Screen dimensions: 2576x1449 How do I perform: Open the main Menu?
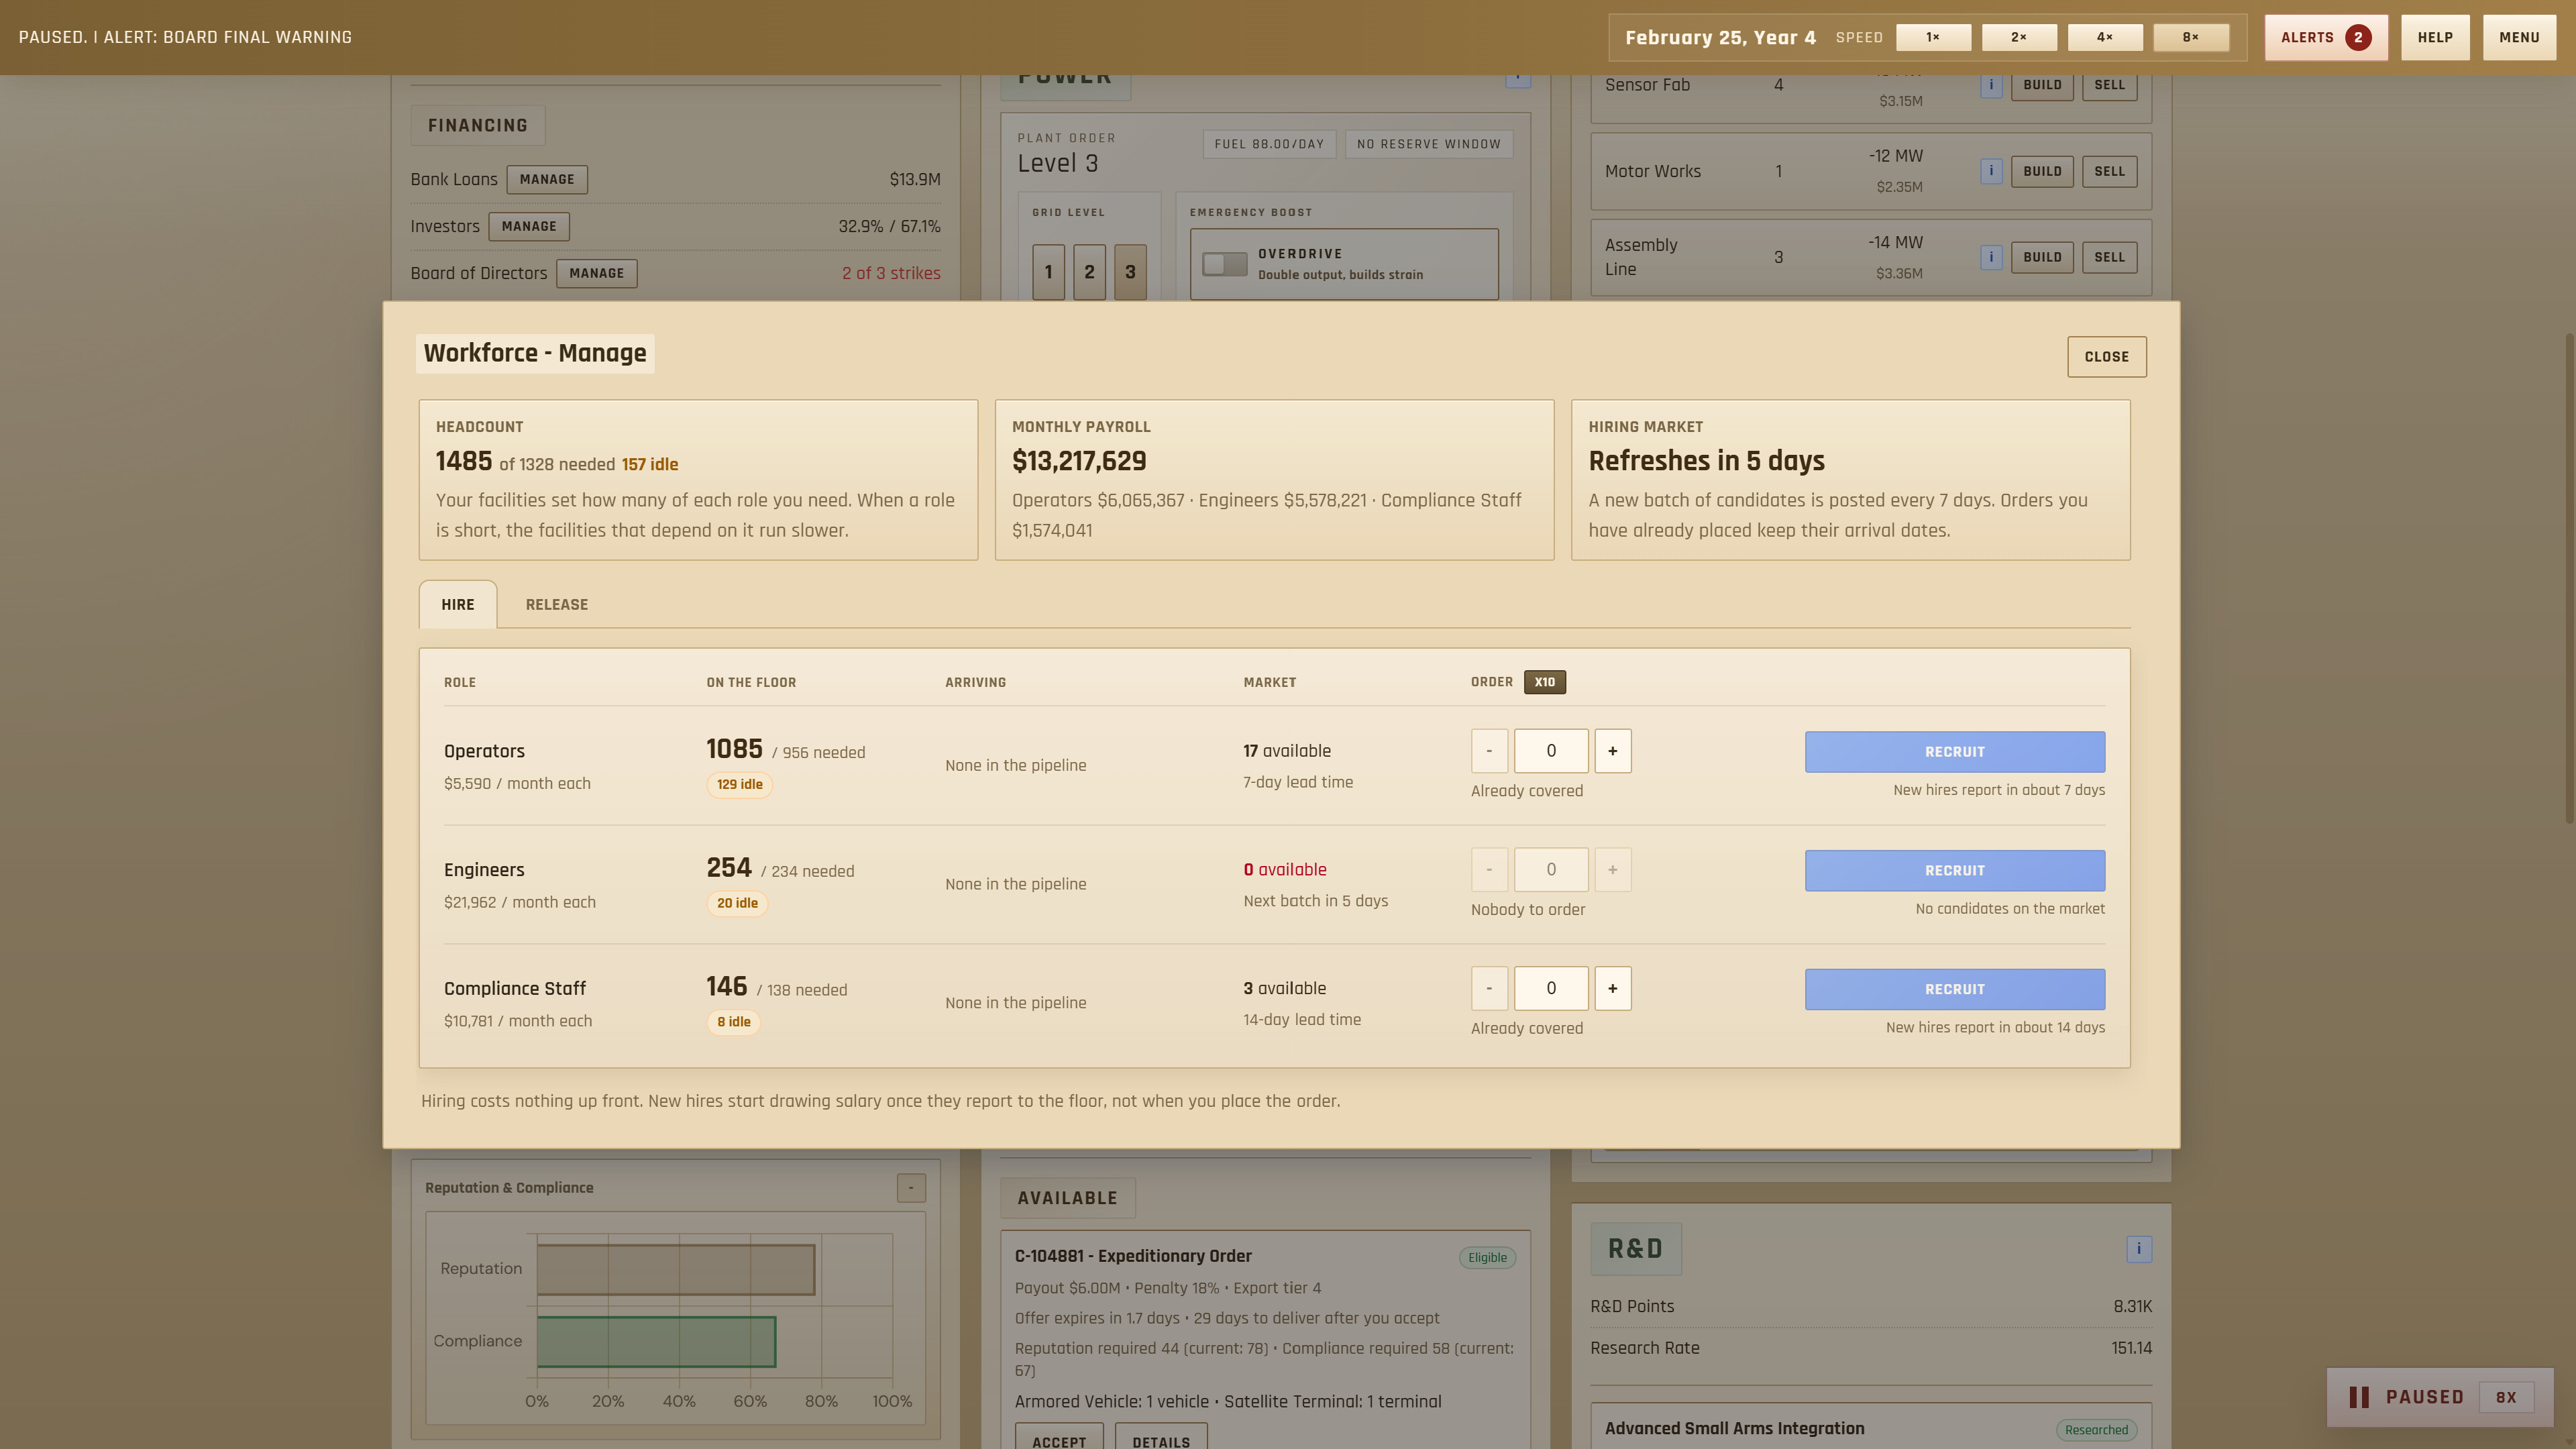[2519, 37]
